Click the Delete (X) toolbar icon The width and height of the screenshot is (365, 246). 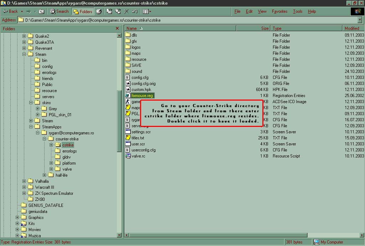pyautogui.click(x=127, y=11)
